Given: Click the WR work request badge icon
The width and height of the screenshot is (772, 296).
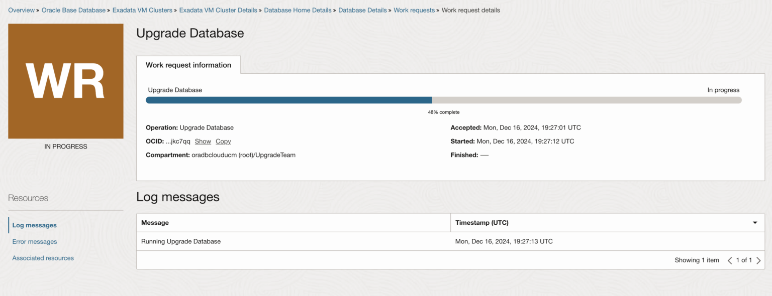Looking at the screenshot, I should click(x=65, y=81).
